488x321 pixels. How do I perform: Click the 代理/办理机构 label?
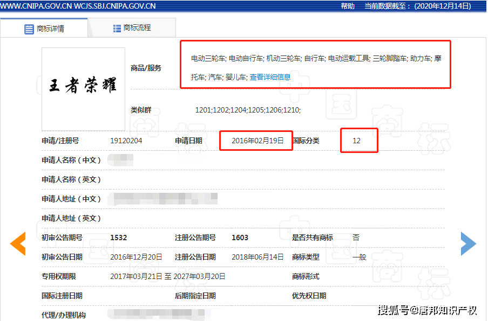[64, 315]
